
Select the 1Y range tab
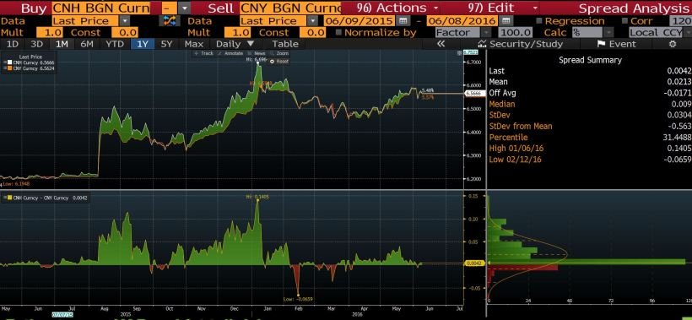(143, 44)
